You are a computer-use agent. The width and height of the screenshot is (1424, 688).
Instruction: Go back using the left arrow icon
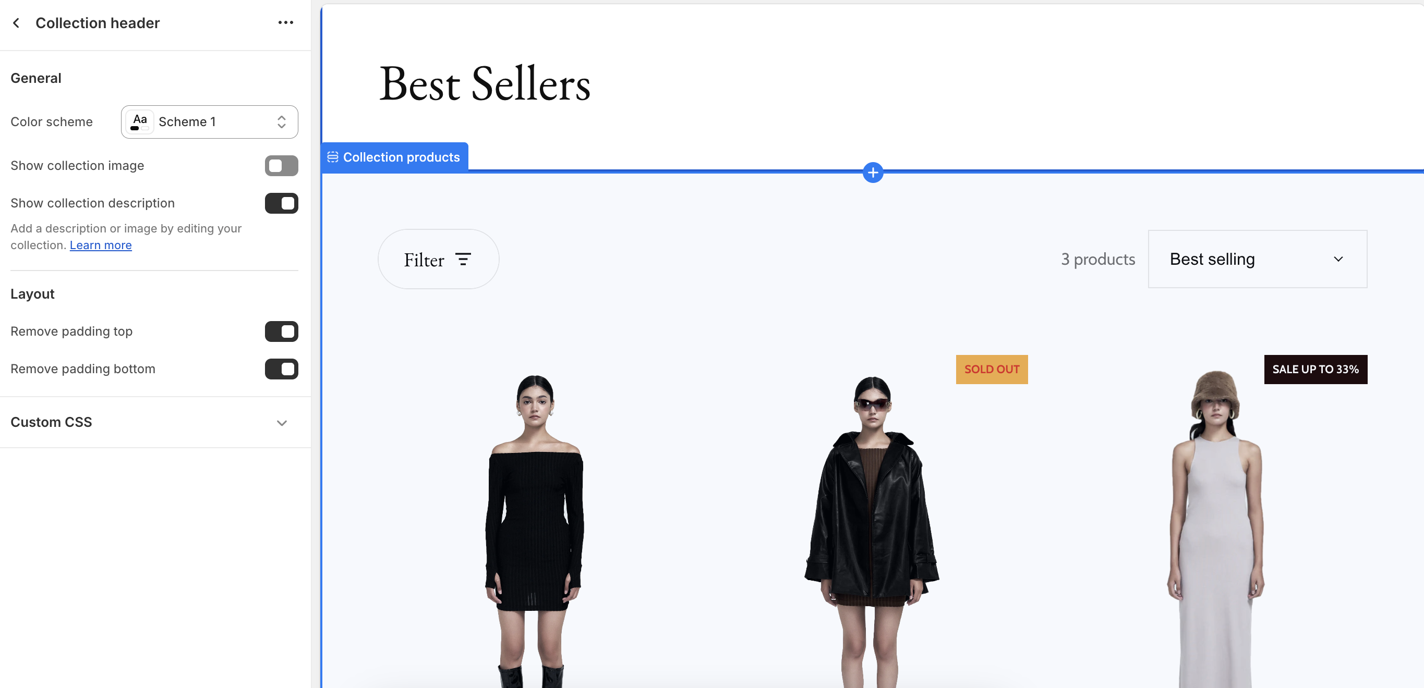[17, 22]
